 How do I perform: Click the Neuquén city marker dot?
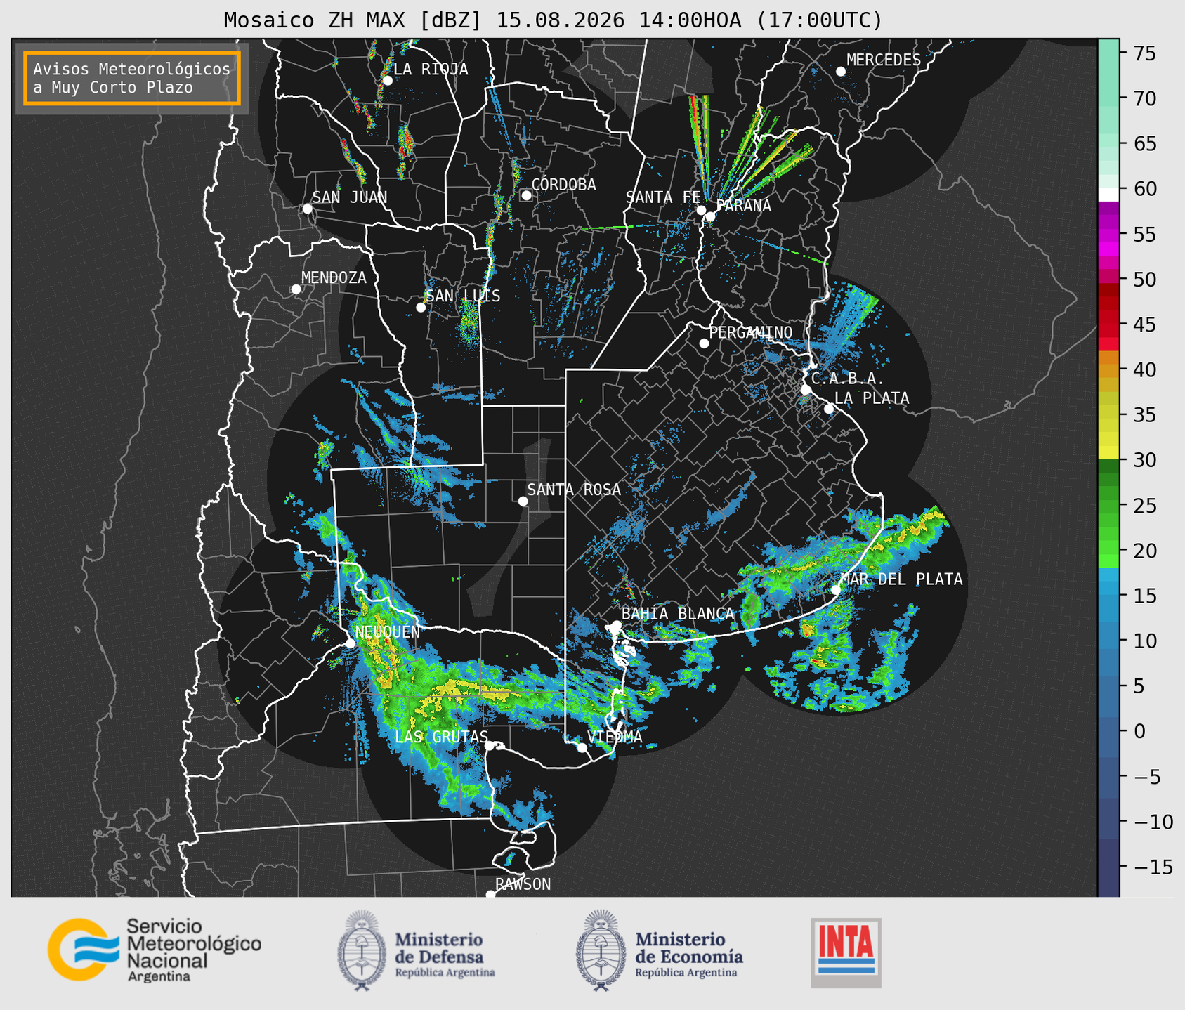[x=350, y=643]
